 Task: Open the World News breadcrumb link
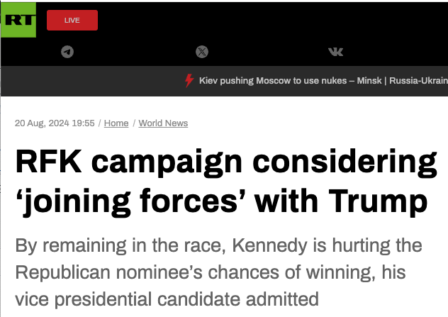click(x=163, y=123)
